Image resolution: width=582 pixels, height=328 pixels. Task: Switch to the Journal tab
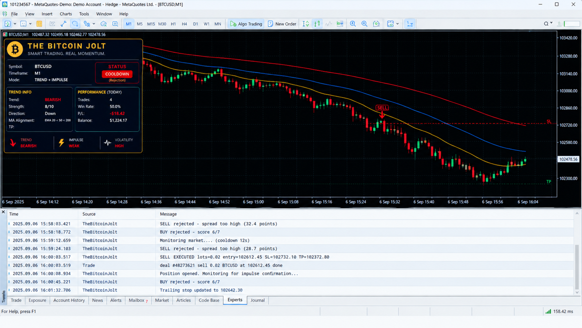point(258,300)
